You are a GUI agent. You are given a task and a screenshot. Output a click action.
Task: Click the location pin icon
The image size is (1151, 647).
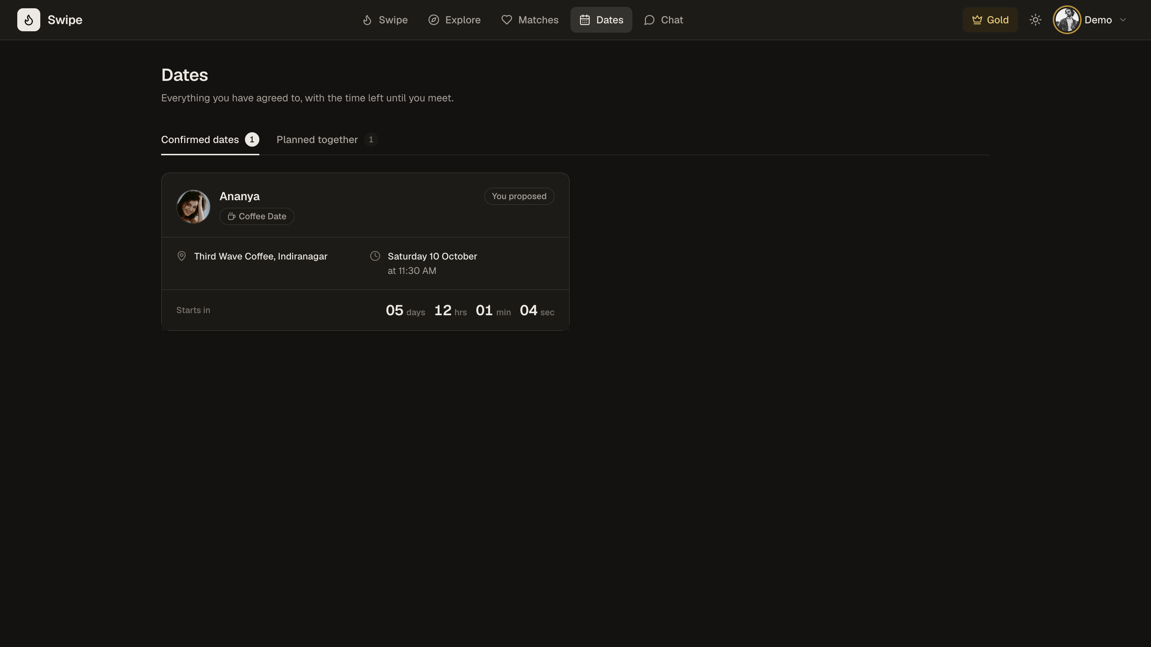(x=181, y=256)
